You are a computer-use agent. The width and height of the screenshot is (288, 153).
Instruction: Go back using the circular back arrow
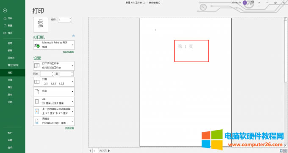[5, 11]
